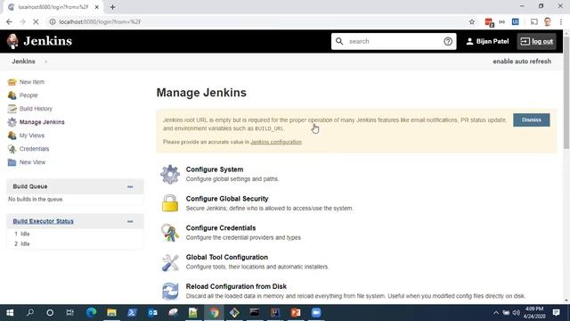
Task: Click the Credentials keys icon in sidebar
Action: pyautogui.click(x=12, y=149)
